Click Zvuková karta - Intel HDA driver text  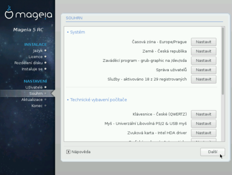point(157,133)
